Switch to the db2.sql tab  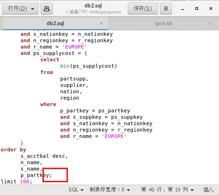[56, 23]
